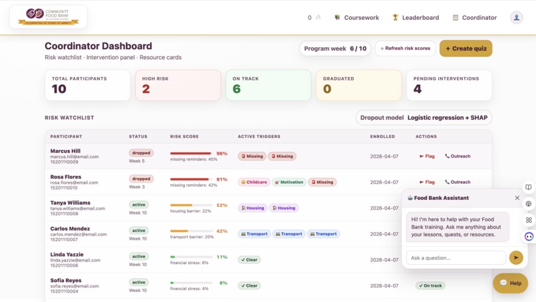
Task: Click the Childcare trigger tag for Rosa Flores
Action: click(254, 183)
